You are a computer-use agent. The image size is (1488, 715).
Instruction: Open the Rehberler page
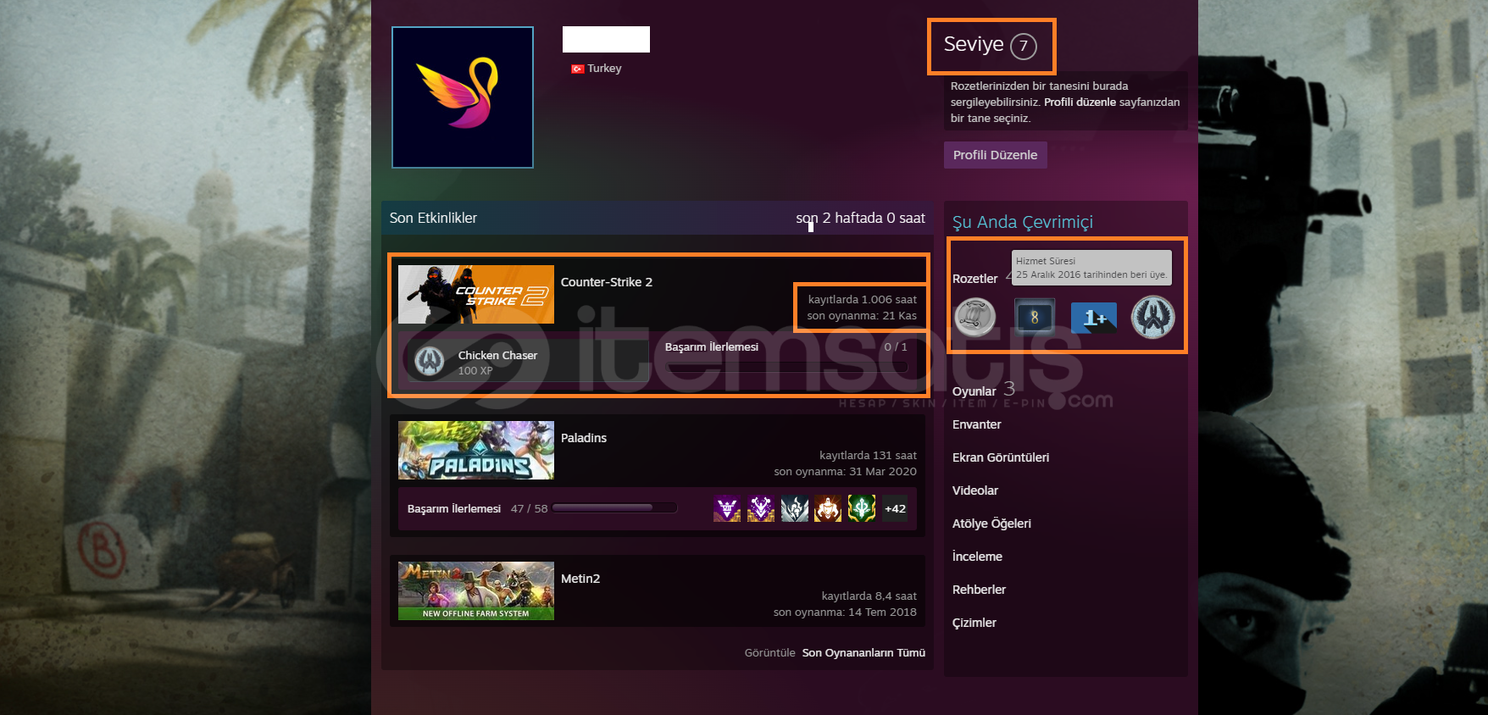pyautogui.click(x=980, y=590)
